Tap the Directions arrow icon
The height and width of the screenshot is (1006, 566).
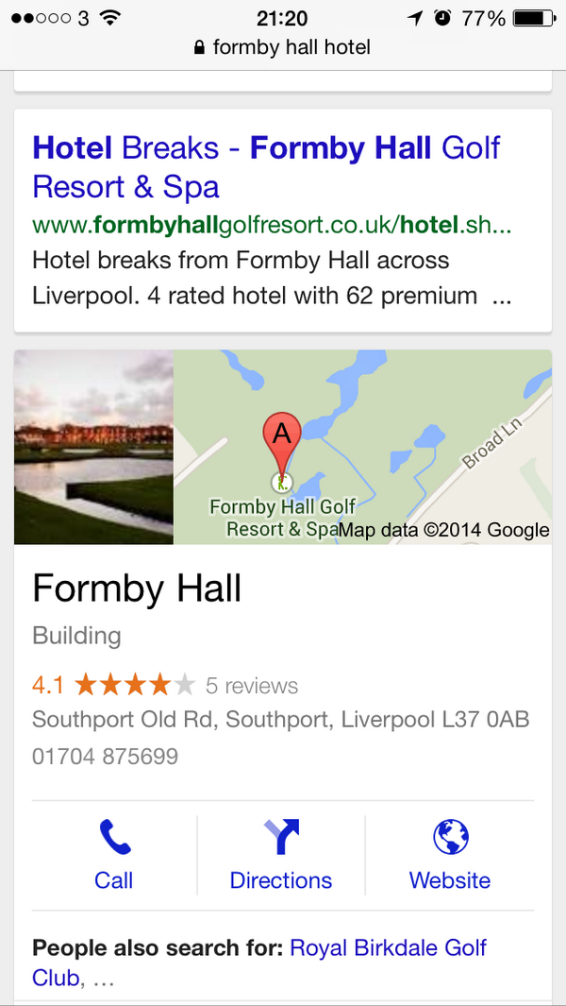[281, 837]
